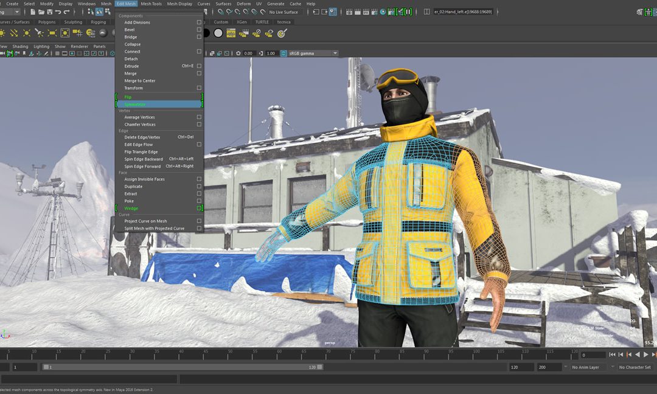The width and height of the screenshot is (657, 394).
Task: Click the white circle shelf icon
Action: pos(218,33)
